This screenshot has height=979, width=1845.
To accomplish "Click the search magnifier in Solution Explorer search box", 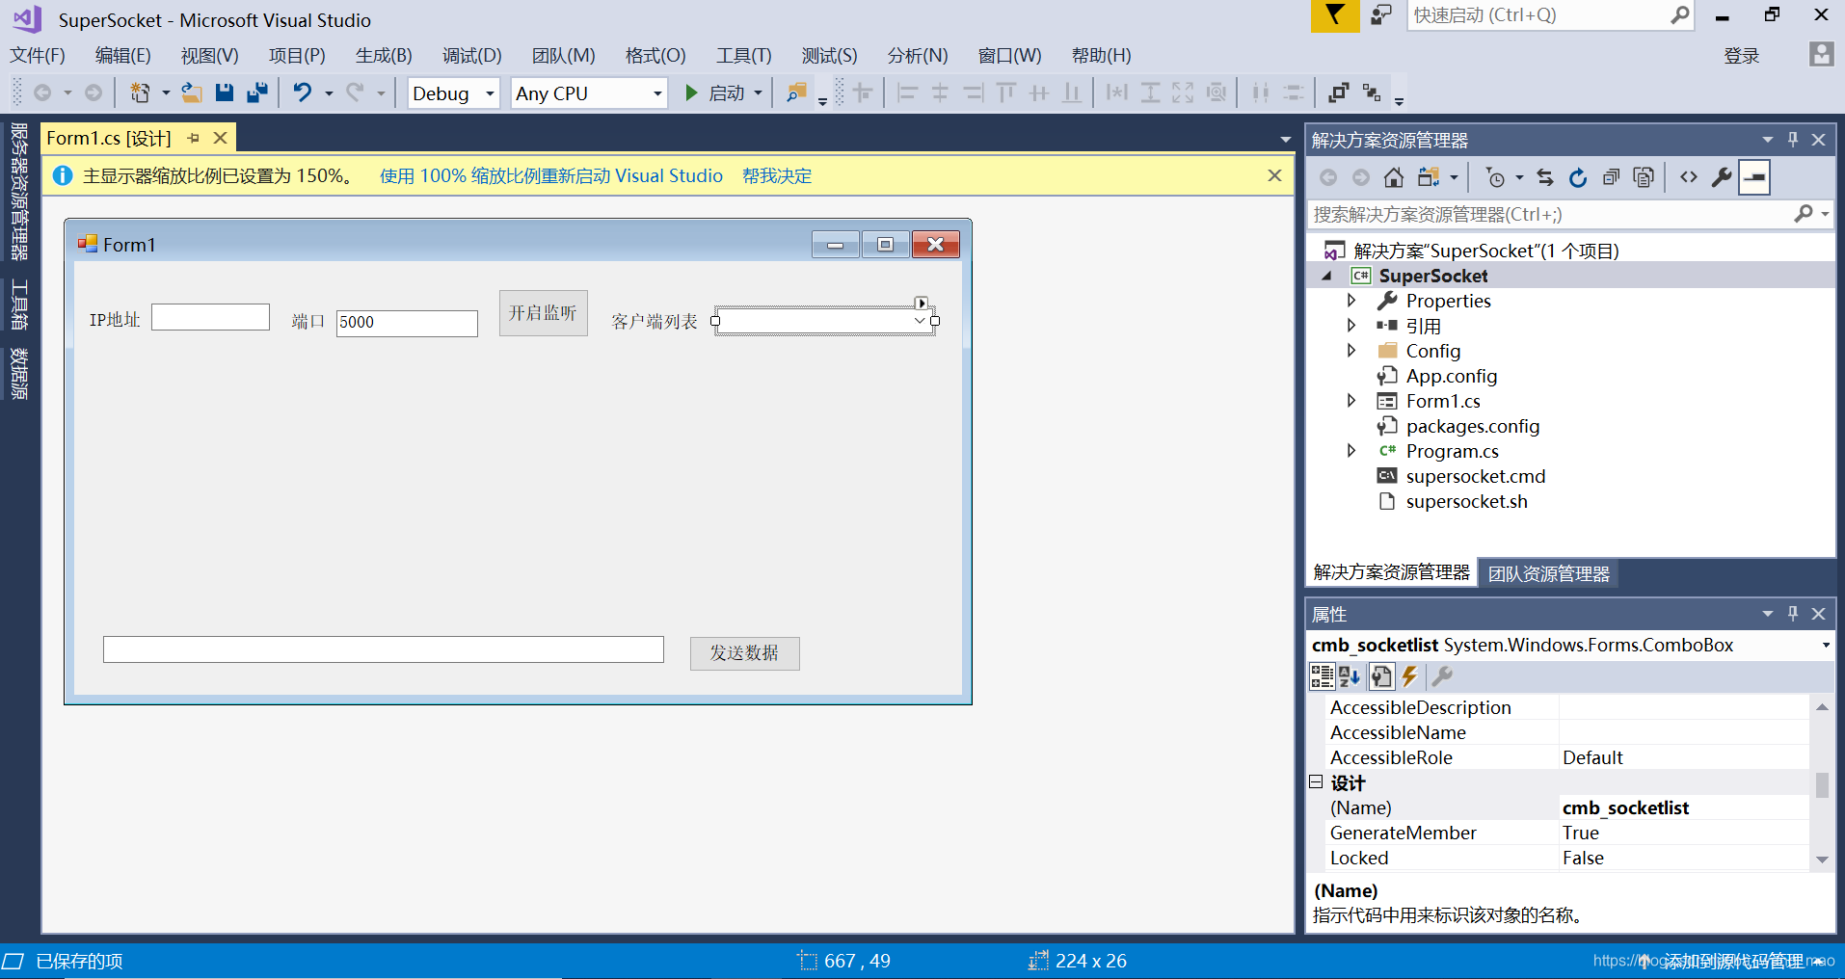I will 1804,214.
